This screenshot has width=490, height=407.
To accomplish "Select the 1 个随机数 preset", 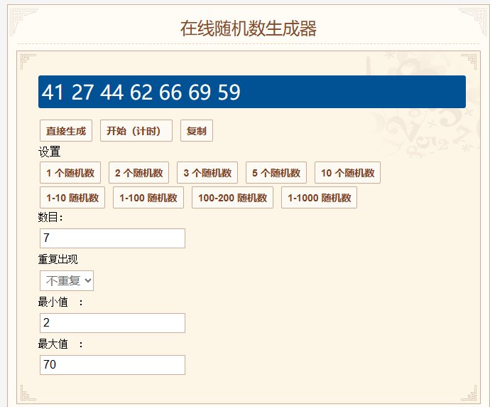I will pos(70,172).
